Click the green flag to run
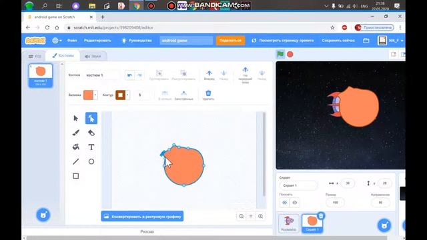This screenshot has height=240, width=427. tap(280, 54)
